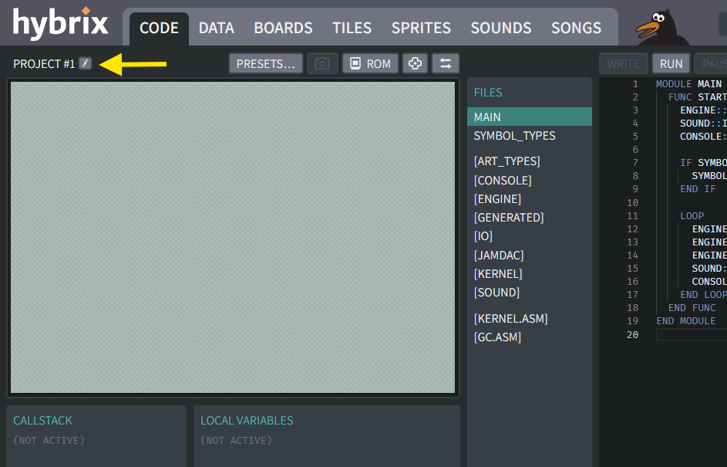Enable WRITE mode
The image size is (727, 467).
(623, 63)
